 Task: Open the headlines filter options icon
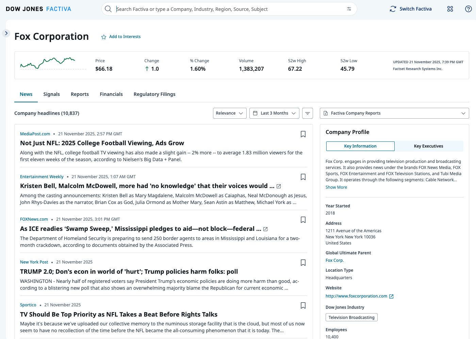tap(308, 113)
